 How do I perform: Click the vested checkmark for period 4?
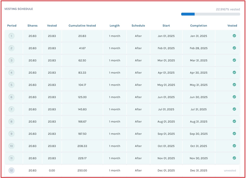(x=234, y=72)
